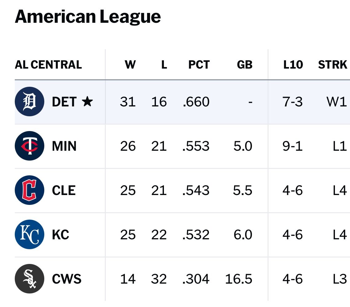Click the Minnesota Twins team logo
This screenshot has height=307, width=350.
[30, 146]
